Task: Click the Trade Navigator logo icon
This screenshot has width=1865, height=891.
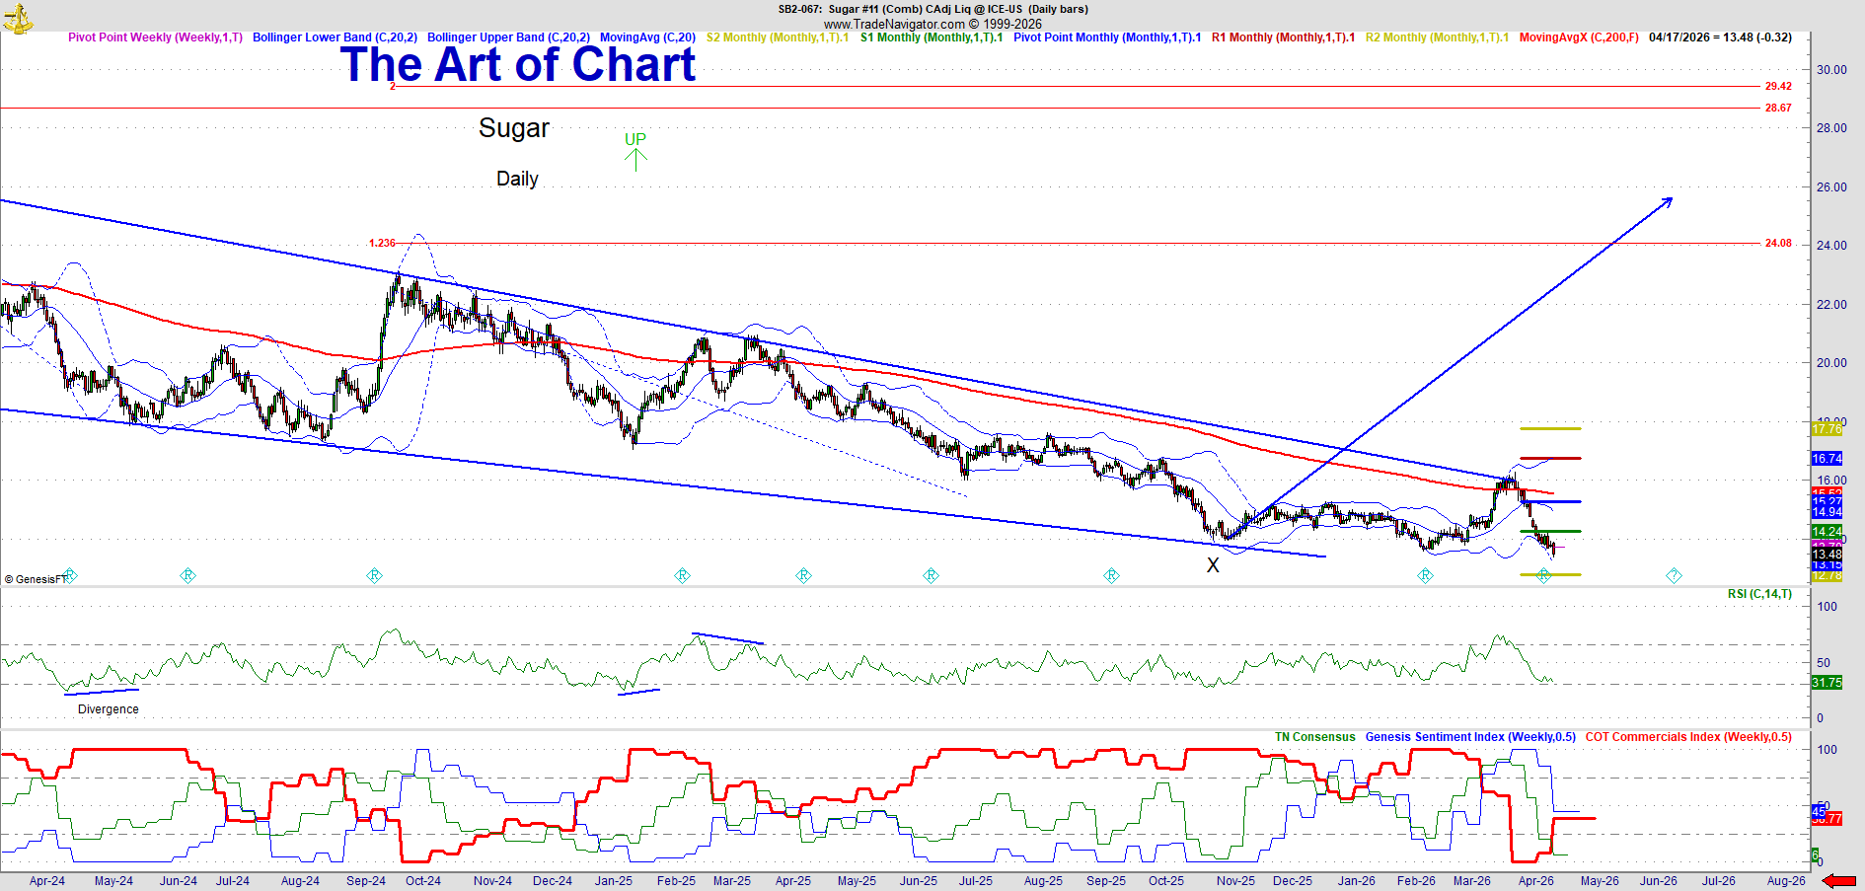Action: tap(17, 18)
